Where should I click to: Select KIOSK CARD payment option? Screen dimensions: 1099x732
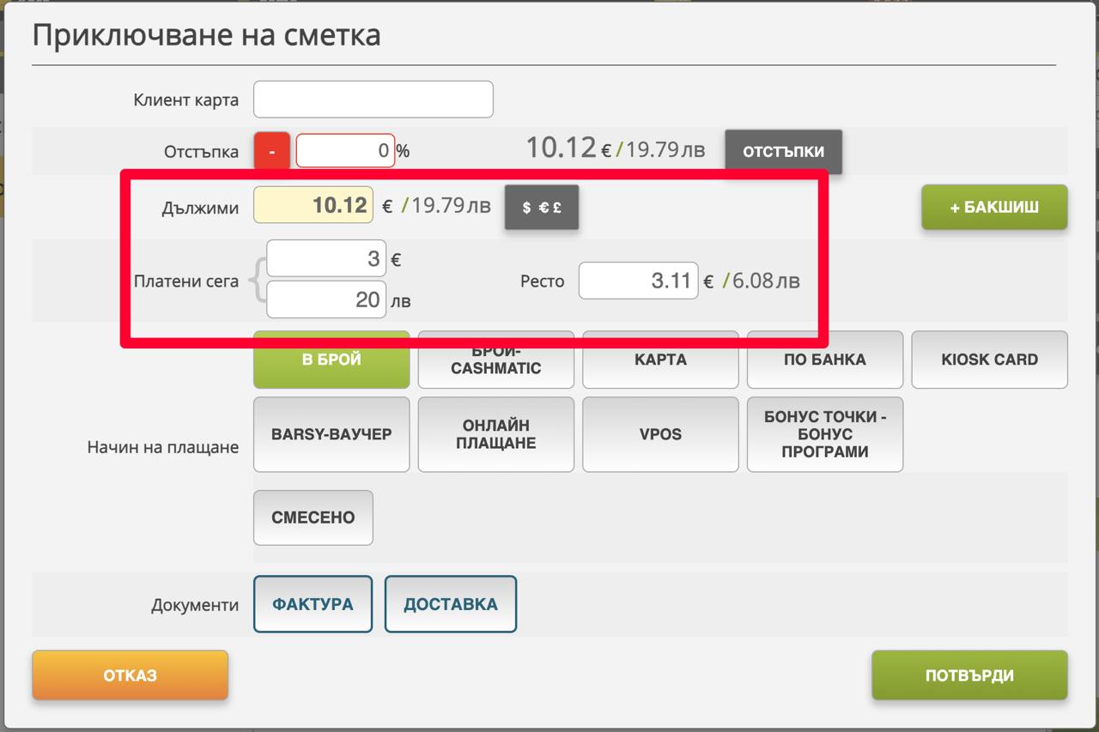[x=989, y=360]
